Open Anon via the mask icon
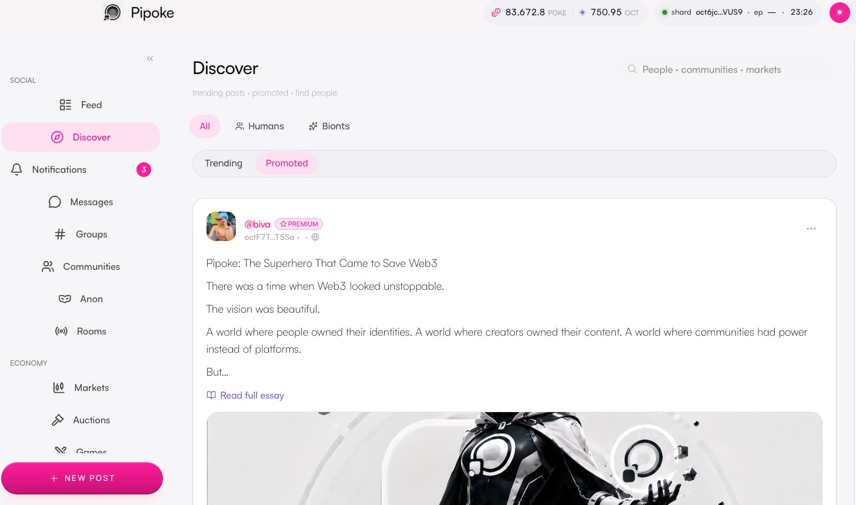The height and width of the screenshot is (505, 856). pyautogui.click(x=65, y=299)
